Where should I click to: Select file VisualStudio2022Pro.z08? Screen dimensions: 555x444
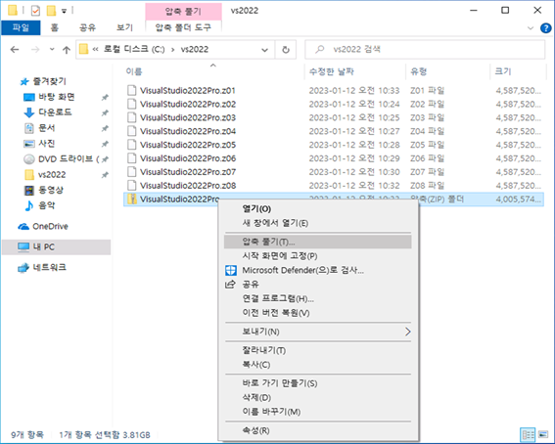tap(188, 186)
